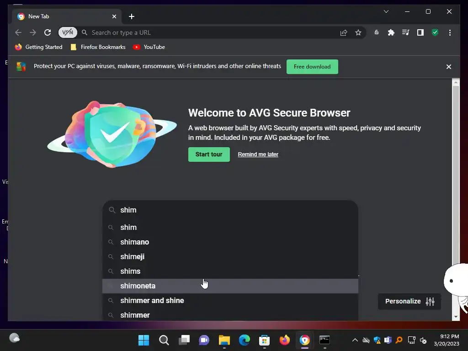Go back to previous page
Viewport: 468px width, 351px height.
point(18,32)
